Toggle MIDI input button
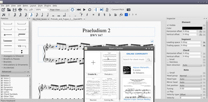 coord(72,10)
